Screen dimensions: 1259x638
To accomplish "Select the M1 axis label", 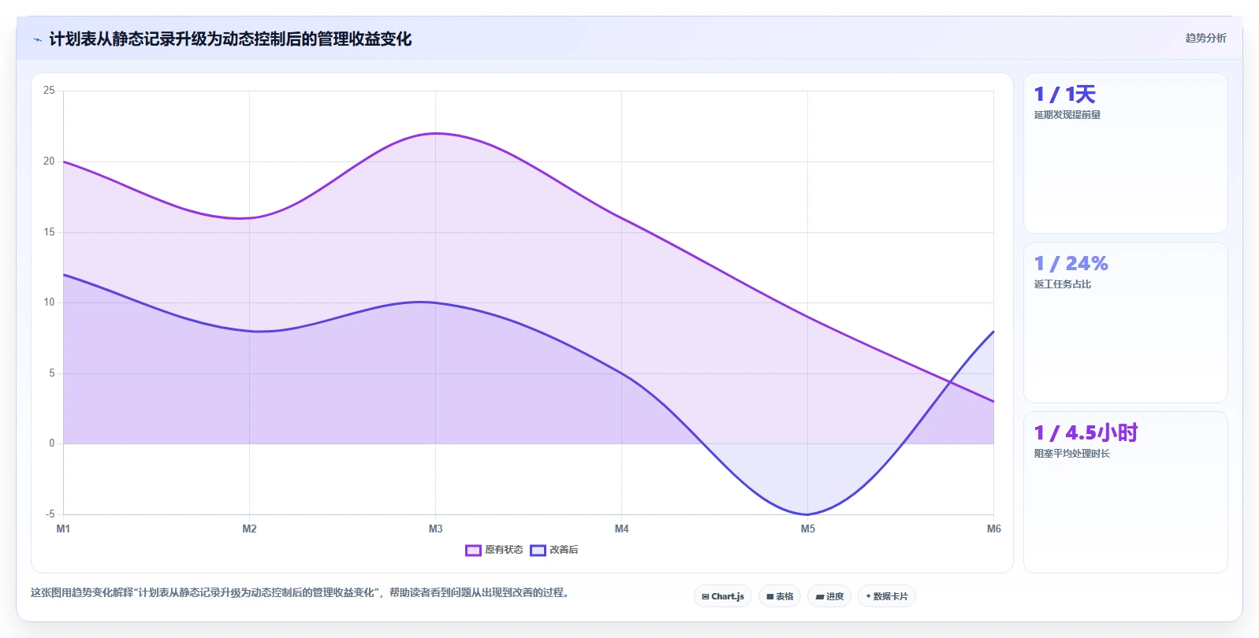I will [x=63, y=529].
